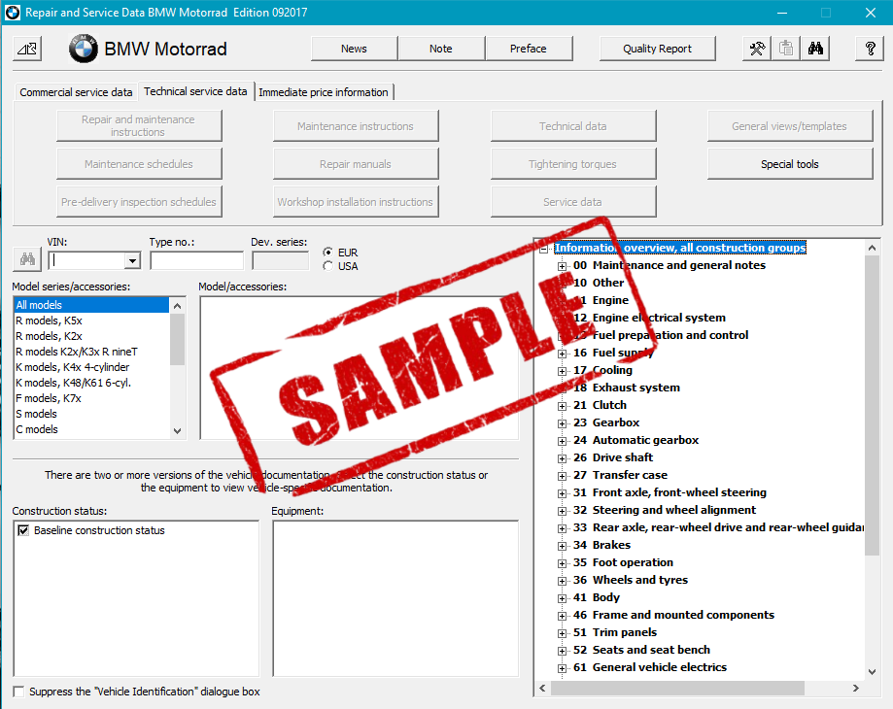This screenshot has height=709, width=893.
Task: Select '18 Exhaust system' tree item
Action: tap(627, 388)
